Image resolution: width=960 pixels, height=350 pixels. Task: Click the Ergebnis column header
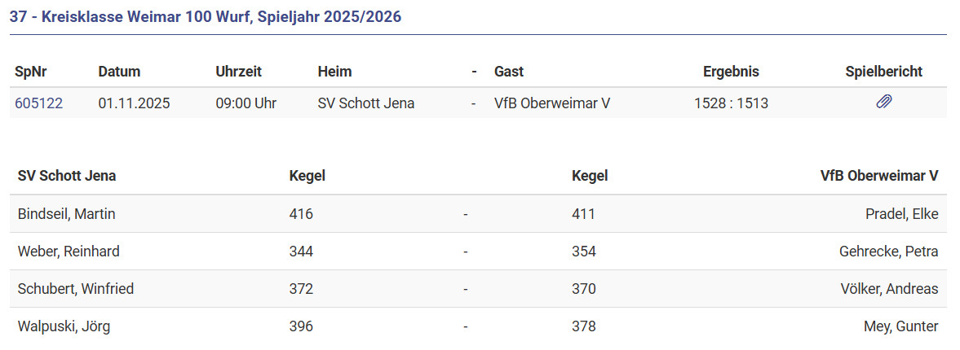(x=731, y=72)
